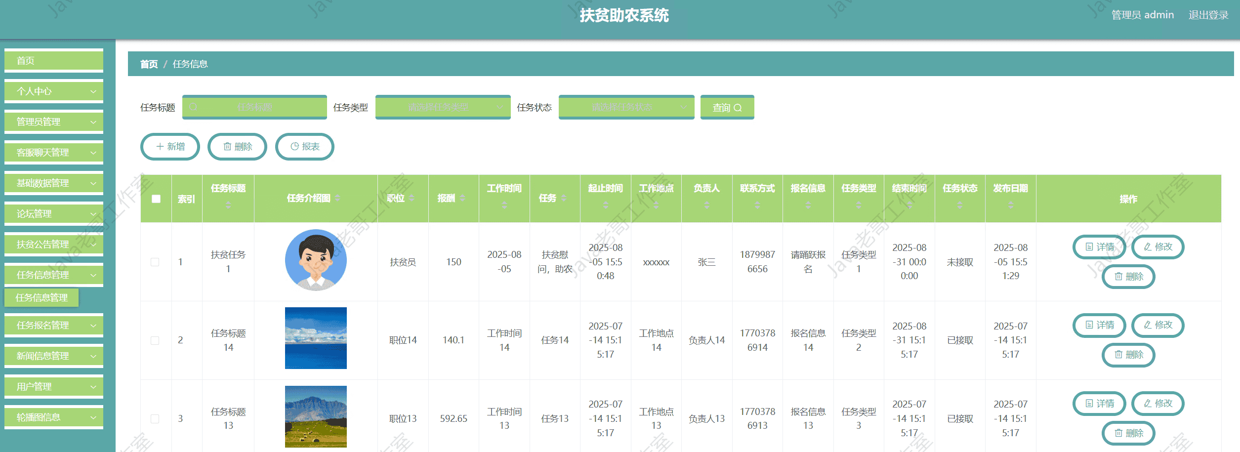Click 退出登录 to log out

1208,15
